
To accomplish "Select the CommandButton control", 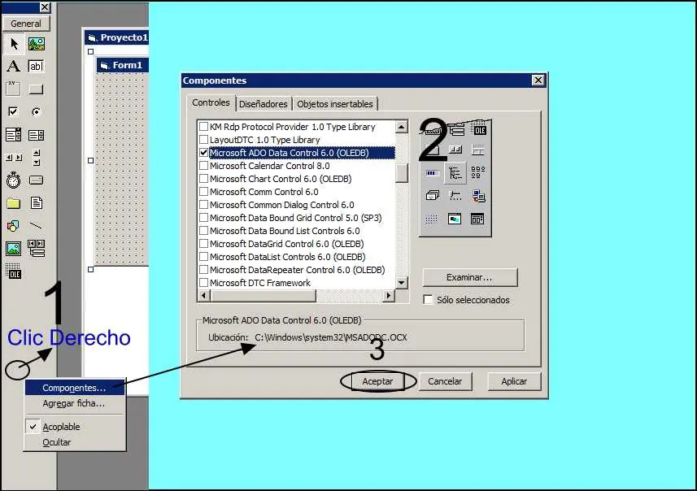I will (x=36, y=89).
